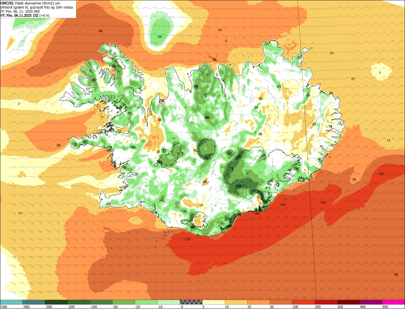Click the map value '48' on the west coast
The width and height of the screenshot is (405, 309).
coord(109,150)
